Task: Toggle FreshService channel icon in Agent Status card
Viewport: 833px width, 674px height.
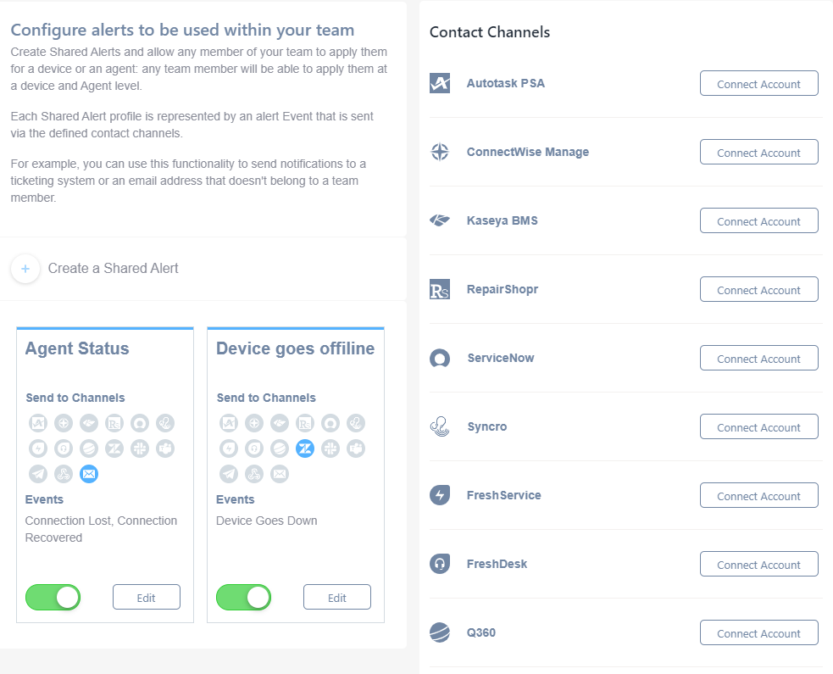Action: tap(38, 448)
